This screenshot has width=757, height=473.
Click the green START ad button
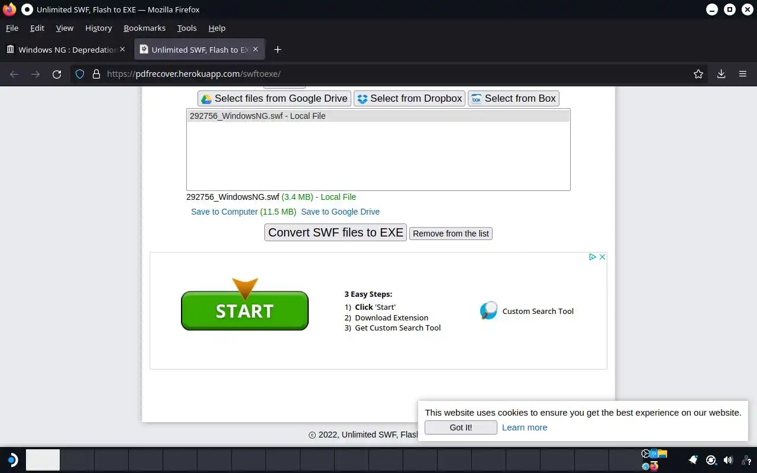tap(245, 310)
